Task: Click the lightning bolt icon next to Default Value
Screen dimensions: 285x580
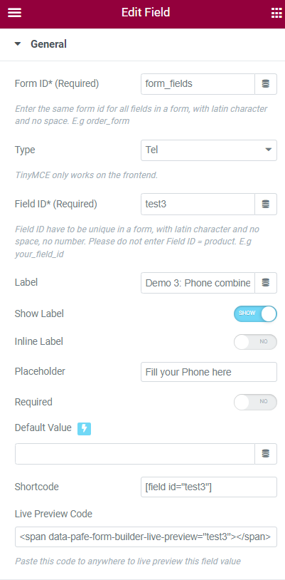Action: tap(84, 429)
